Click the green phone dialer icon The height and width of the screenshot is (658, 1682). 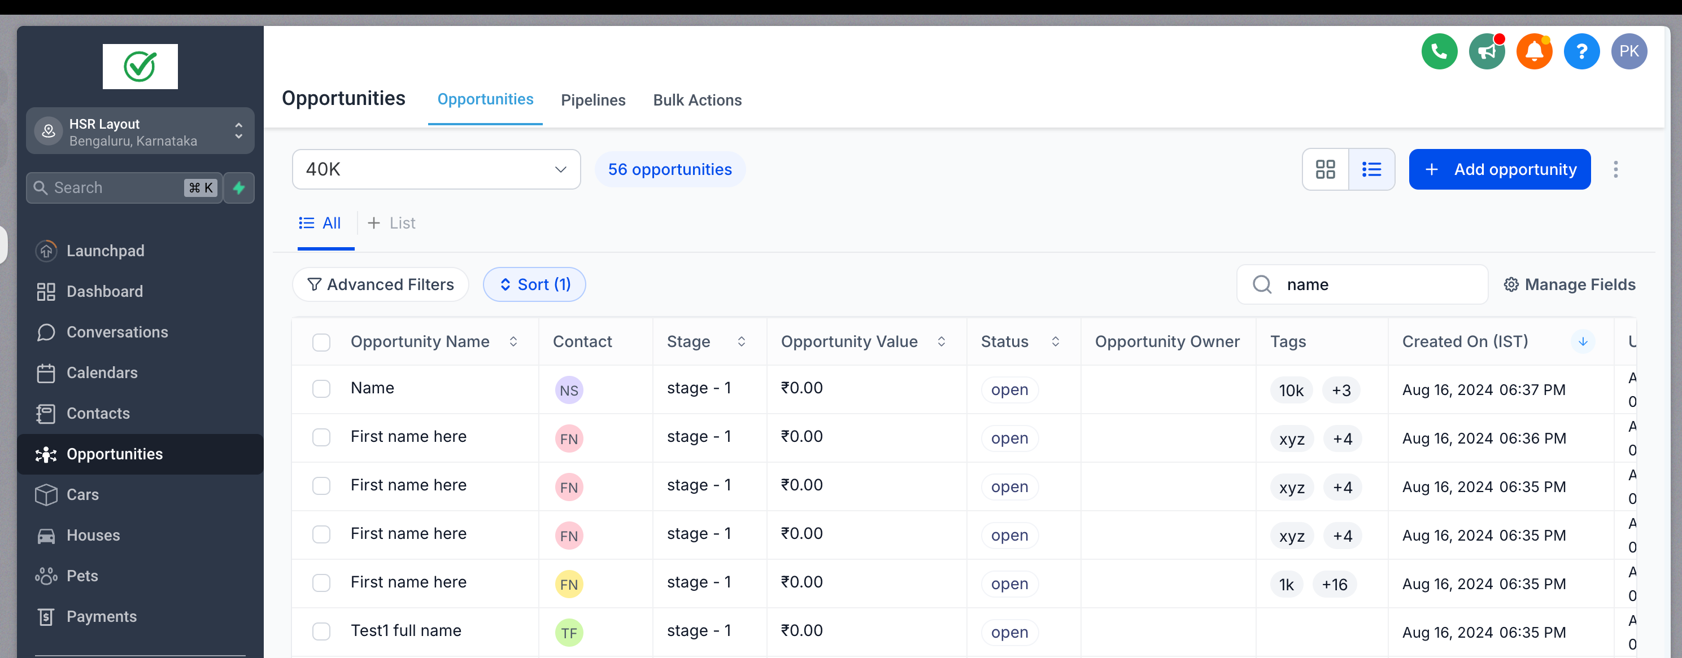point(1439,51)
